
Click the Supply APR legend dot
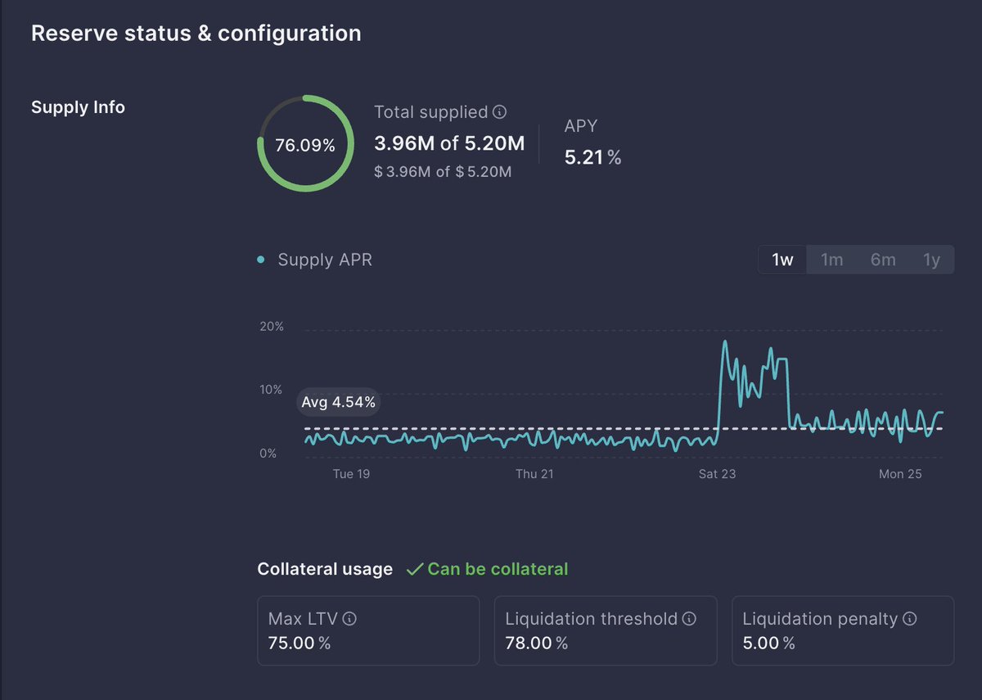point(261,260)
